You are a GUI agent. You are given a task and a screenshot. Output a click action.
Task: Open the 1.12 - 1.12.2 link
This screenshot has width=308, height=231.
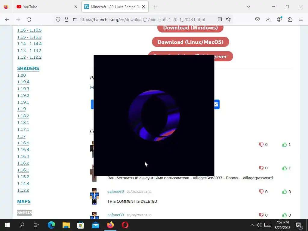tap(29, 57)
